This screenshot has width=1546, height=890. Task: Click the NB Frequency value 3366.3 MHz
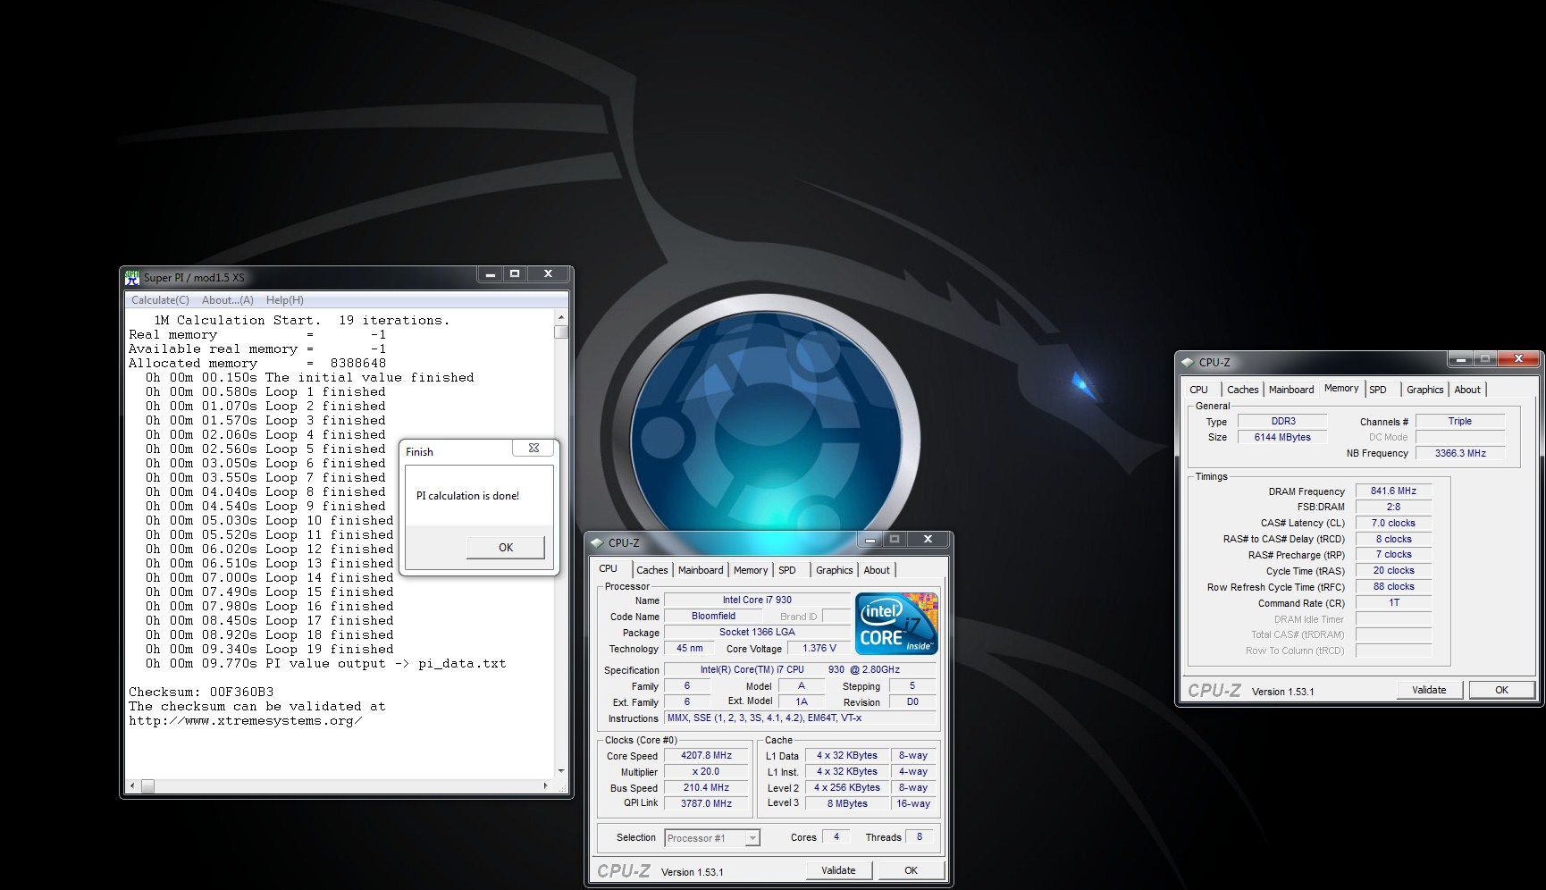coord(1460,454)
